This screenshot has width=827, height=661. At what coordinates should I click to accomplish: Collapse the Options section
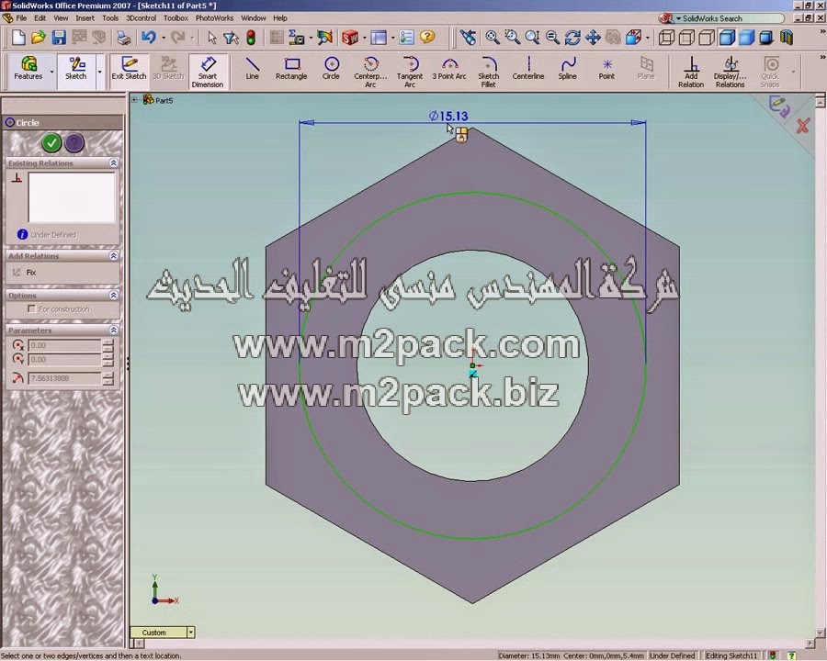click(113, 296)
